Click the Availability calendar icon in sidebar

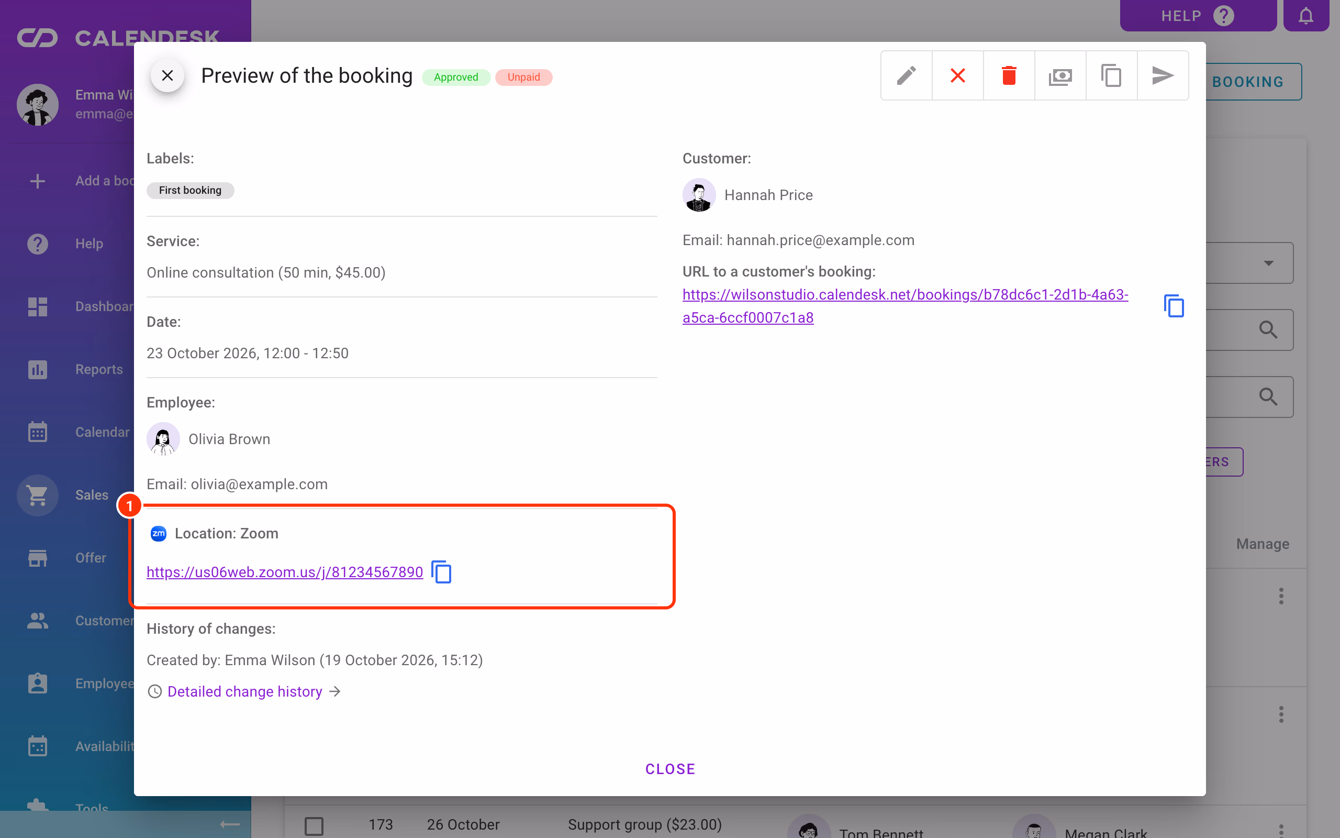pos(38,746)
